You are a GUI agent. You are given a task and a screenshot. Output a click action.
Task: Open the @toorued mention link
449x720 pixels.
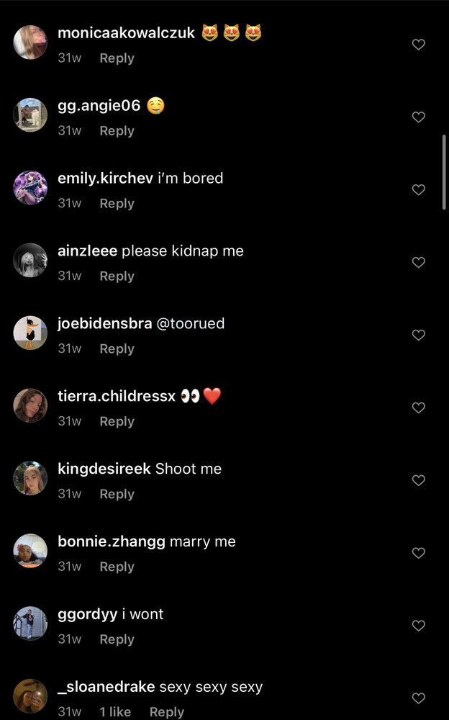tap(191, 324)
